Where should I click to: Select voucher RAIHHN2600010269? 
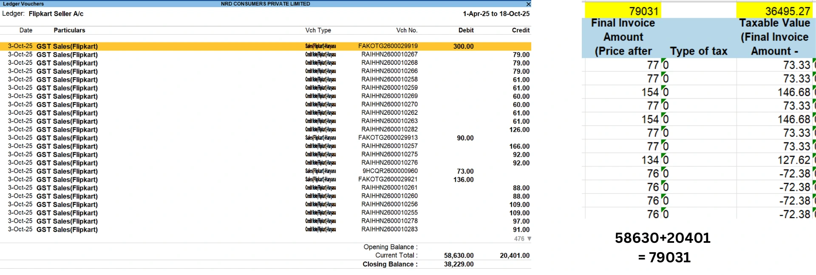pyautogui.click(x=266, y=96)
